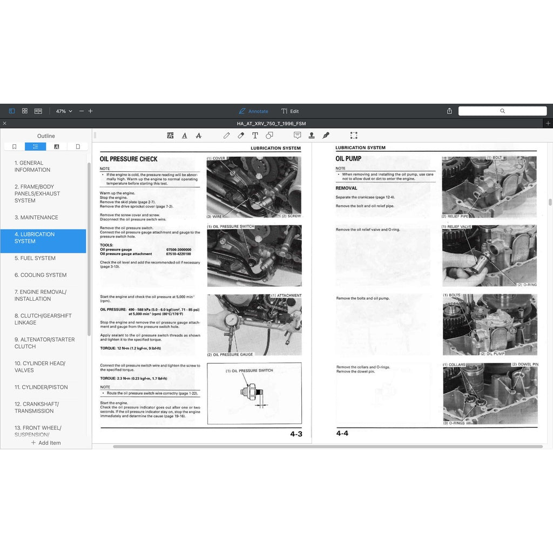Viewport: 553px width, 553px height.
Task: Expand the thumbnails grid view
Action: (x=25, y=111)
